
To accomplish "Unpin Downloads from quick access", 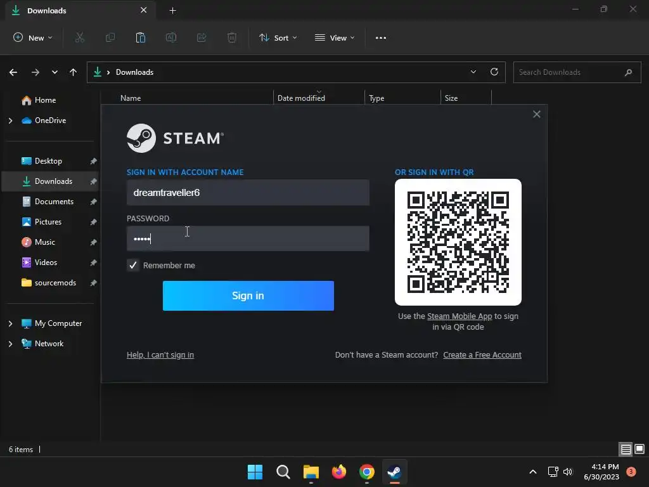I will coord(94,181).
